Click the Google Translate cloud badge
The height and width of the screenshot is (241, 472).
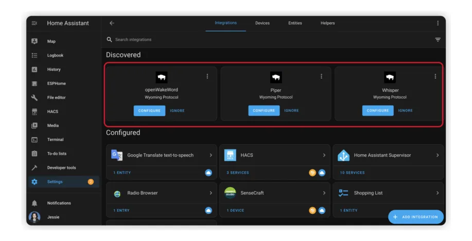pyautogui.click(x=208, y=173)
